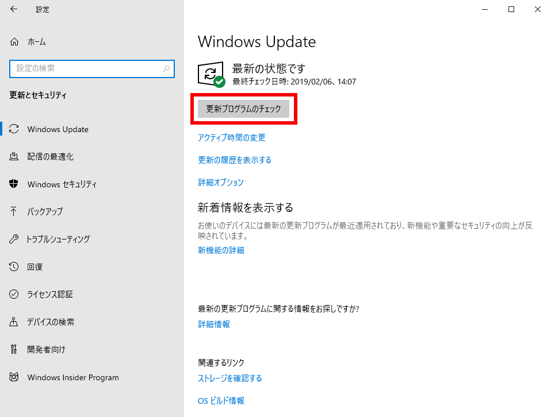Go to 開発者向け settings
The image size is (551, 417).
[46, 349]
